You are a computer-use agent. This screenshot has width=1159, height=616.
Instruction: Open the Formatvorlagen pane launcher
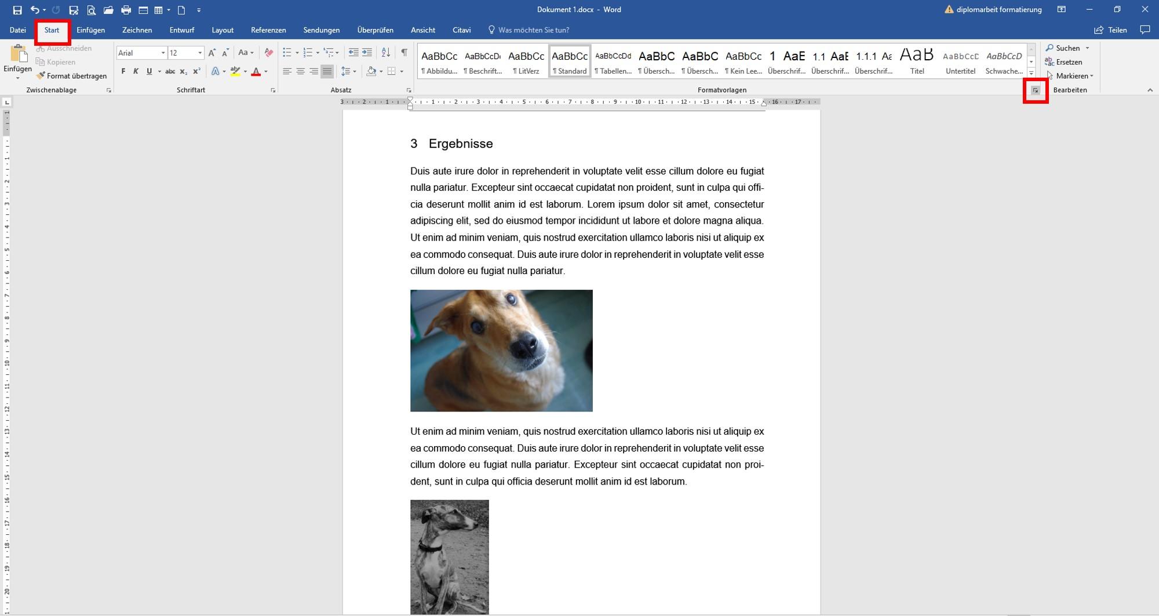[x=1036, y=90]
